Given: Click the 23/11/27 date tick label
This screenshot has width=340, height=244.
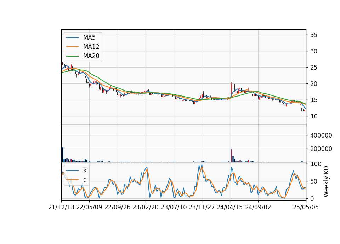Looking at the screenshot, I should 202,207.
